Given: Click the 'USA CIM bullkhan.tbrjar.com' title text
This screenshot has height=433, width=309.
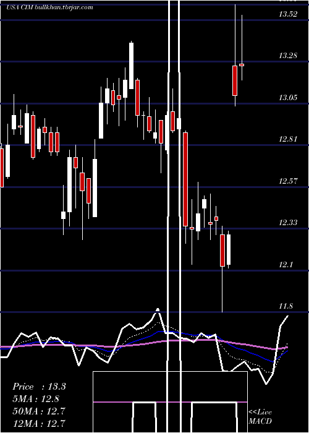Looking at the screenshot, I should point(49,7).
